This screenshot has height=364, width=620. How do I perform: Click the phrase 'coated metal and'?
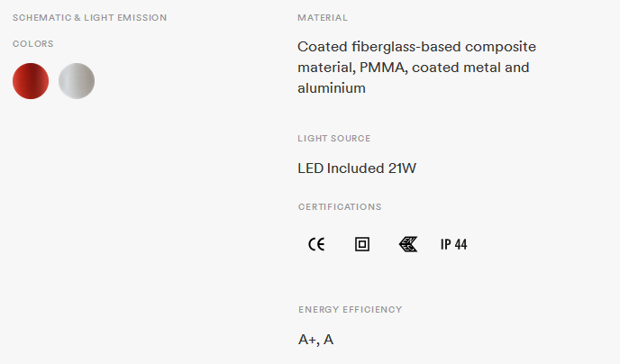[476, 68]
